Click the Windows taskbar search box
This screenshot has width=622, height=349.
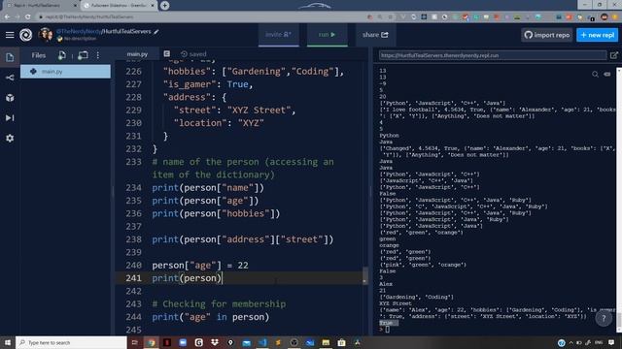coord(71,342)
